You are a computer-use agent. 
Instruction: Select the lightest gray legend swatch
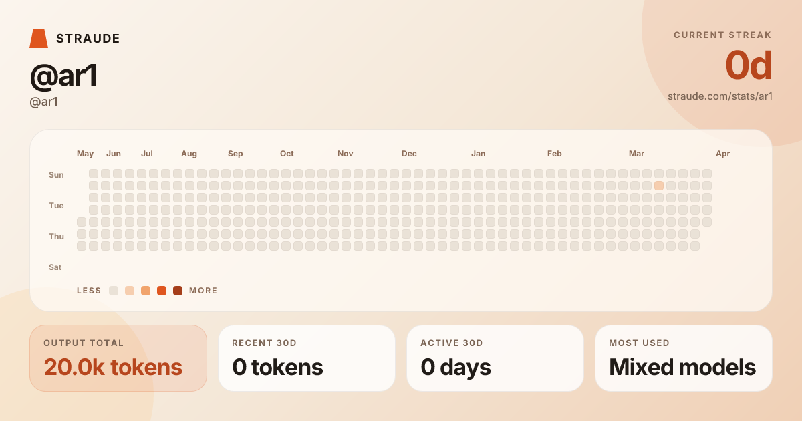114,291
